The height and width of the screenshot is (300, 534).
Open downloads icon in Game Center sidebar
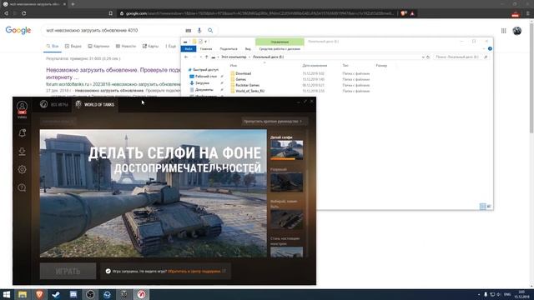(x=22, y=152)
